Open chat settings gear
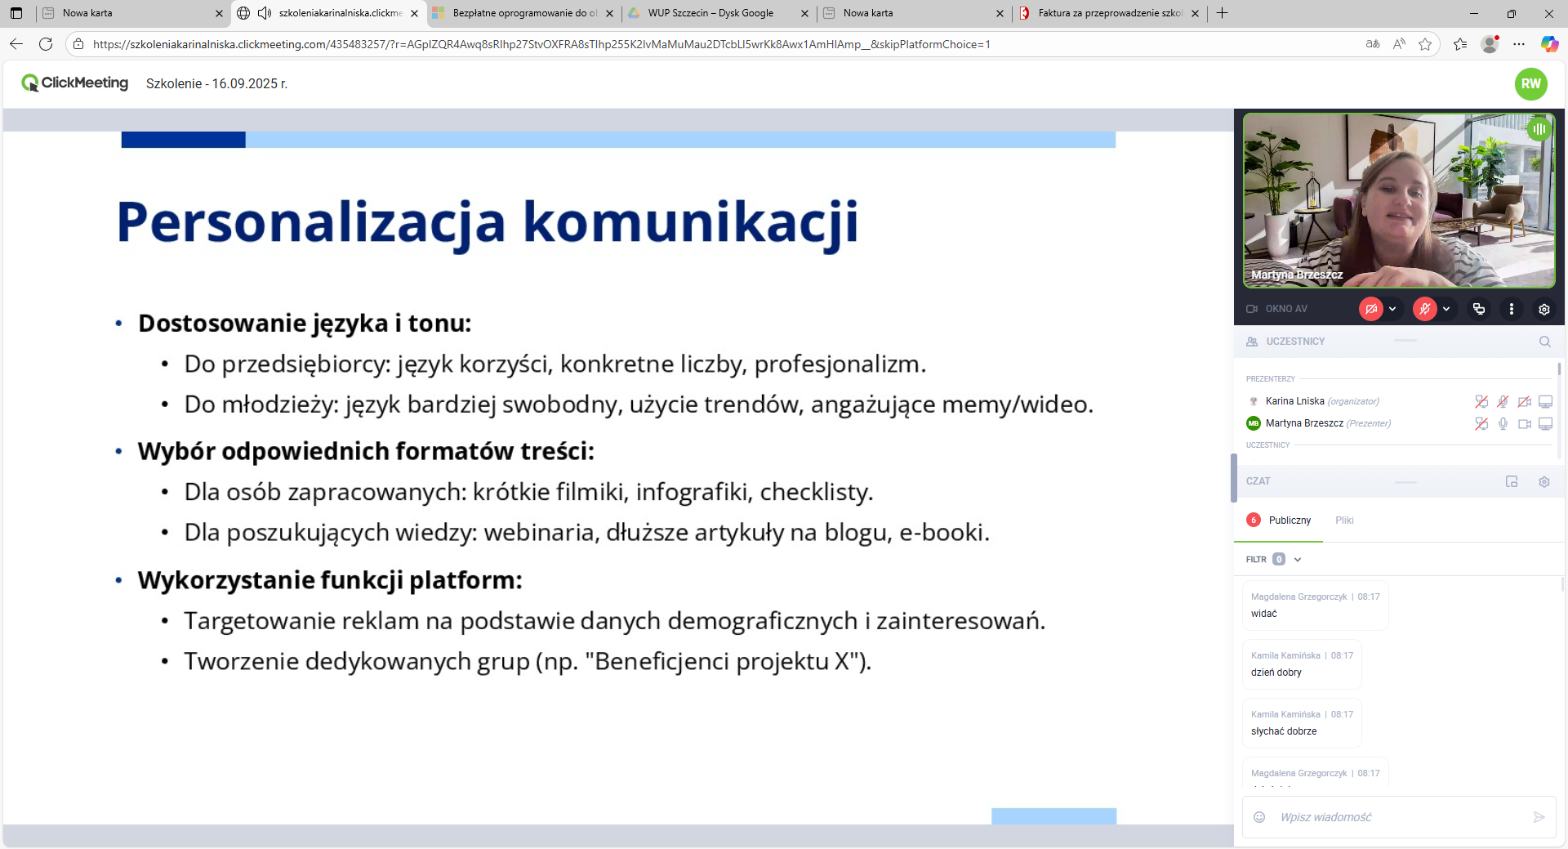 [x=1544, y=481]
